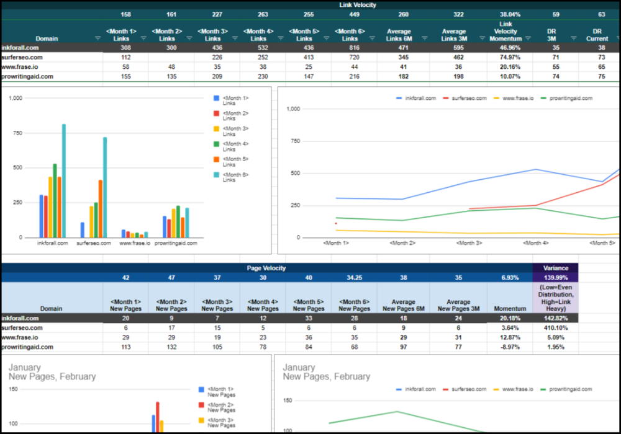Select prowritingaid.com Month 2 New Pages value 132

[x=171, y=347]
